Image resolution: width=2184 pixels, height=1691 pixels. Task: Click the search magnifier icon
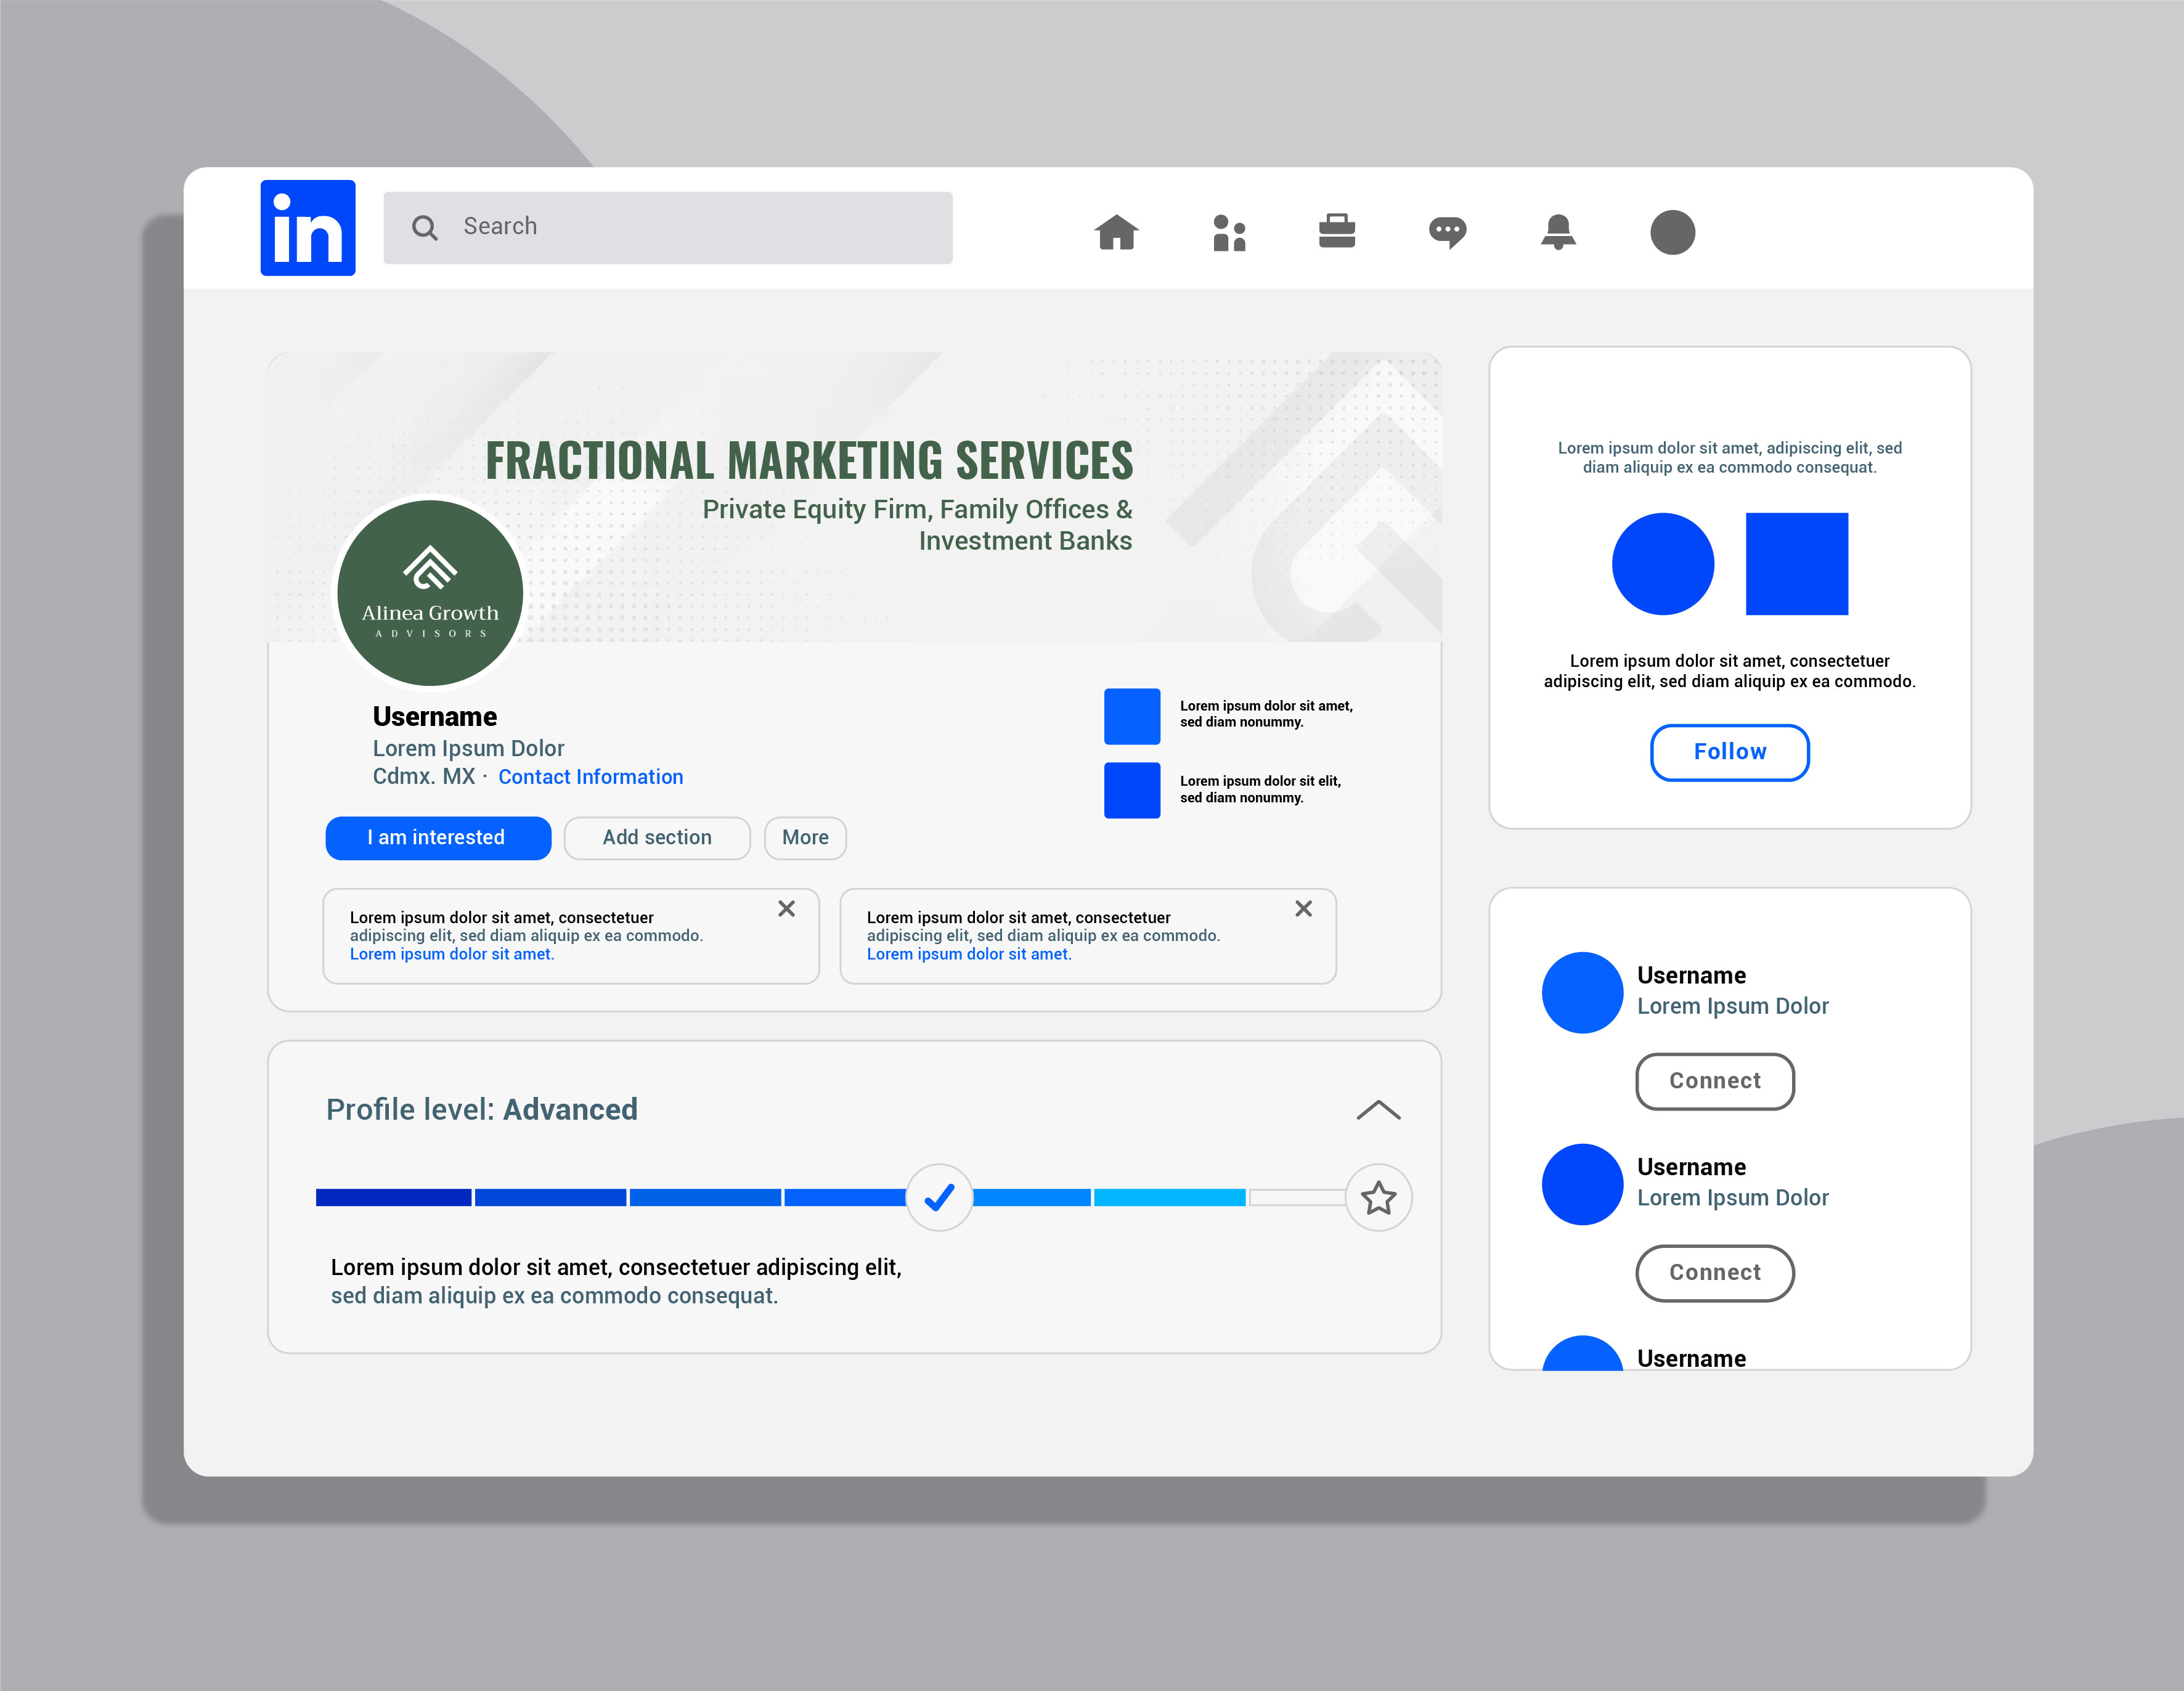[x=425, y=228]
